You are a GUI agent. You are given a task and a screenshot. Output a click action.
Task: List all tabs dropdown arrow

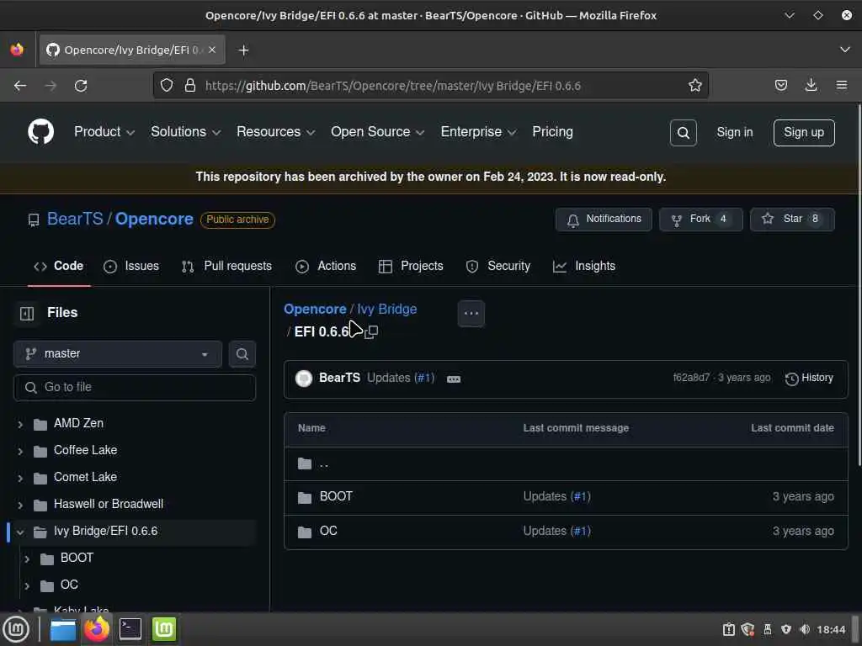pyautogui.click(x=844, y=50)
